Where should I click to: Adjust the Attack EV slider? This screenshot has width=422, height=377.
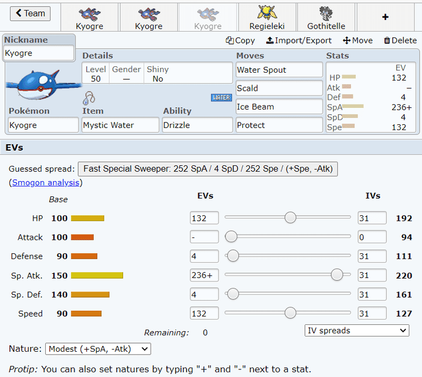(x=288, y=236)
